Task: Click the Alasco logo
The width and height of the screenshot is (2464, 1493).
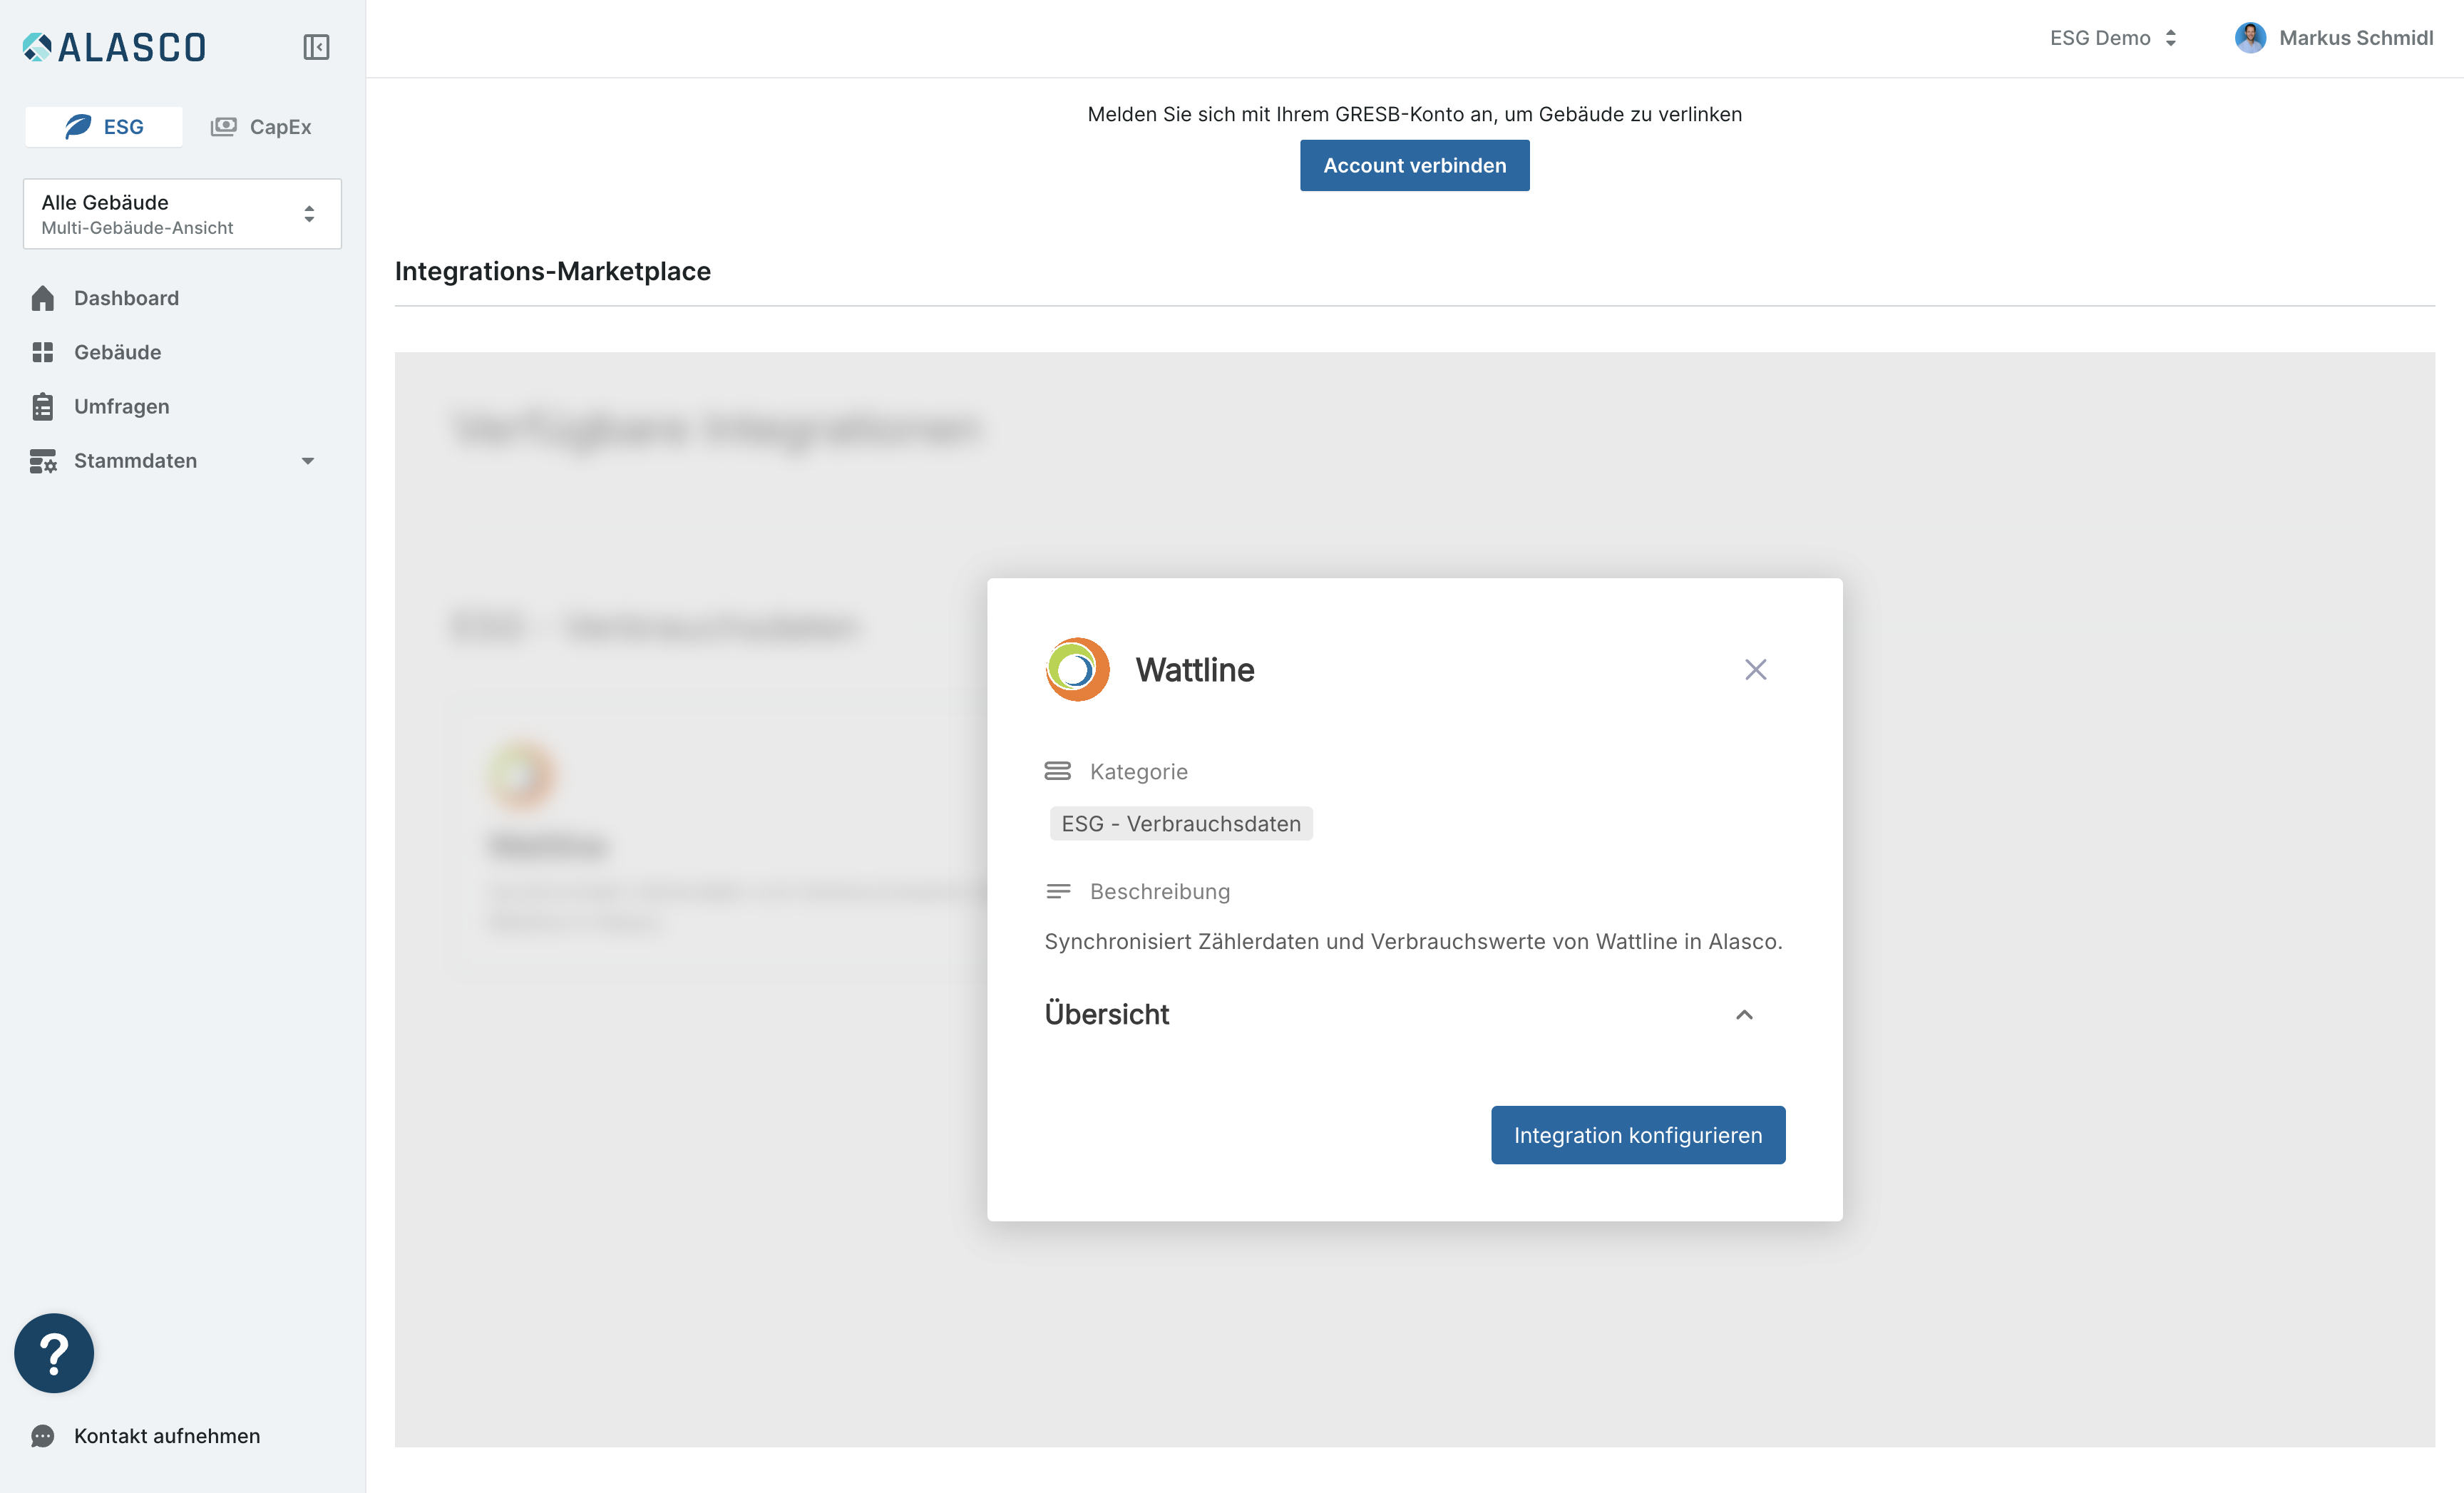Action: (x=114, y=47)
